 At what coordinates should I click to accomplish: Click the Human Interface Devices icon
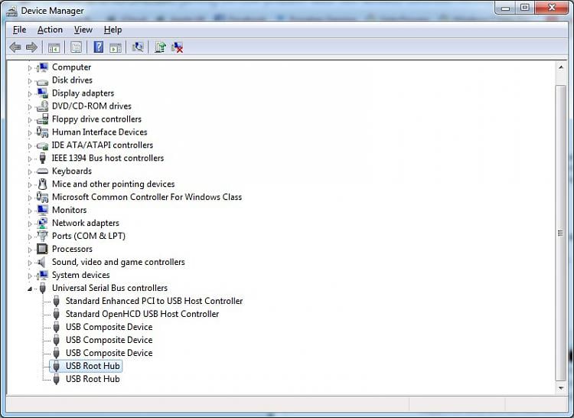[42, 132]
